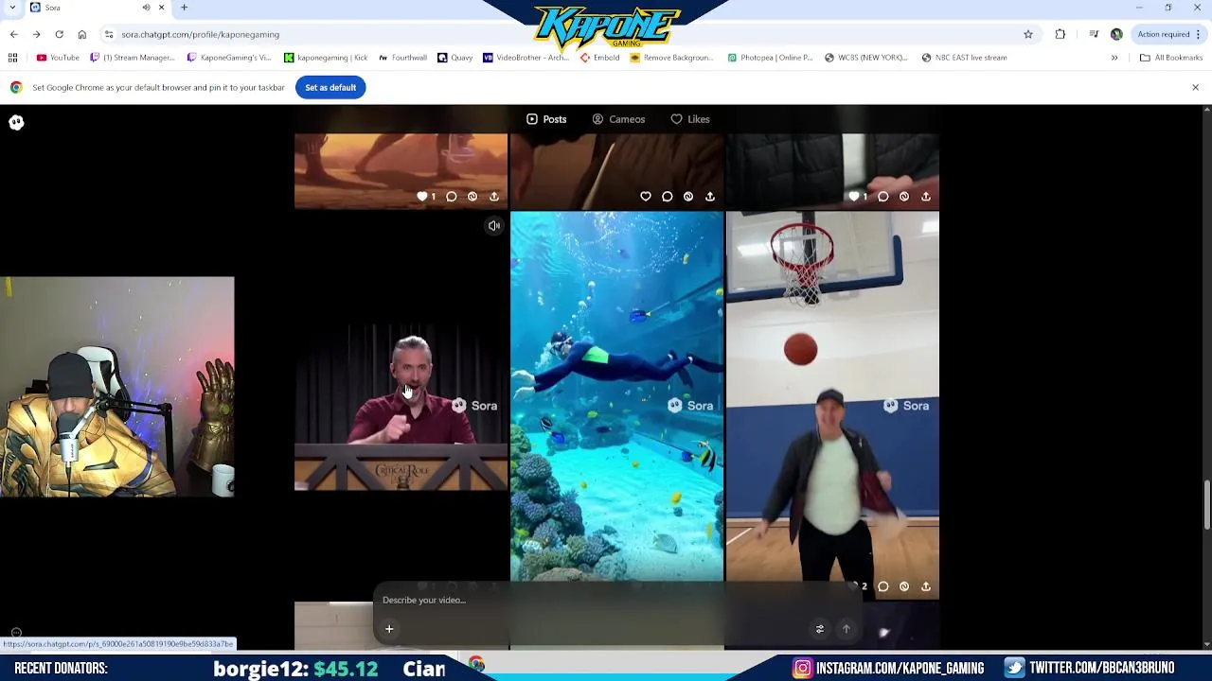Open the kaponegaming Kick bookmark
Viewport: 1212px width, 681px height.
click(326, 58)
